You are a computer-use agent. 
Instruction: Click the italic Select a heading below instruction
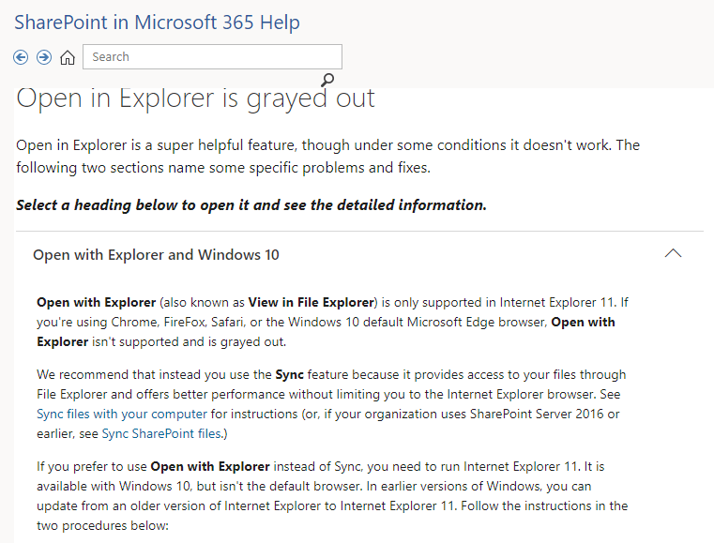[x=251, y=204]
